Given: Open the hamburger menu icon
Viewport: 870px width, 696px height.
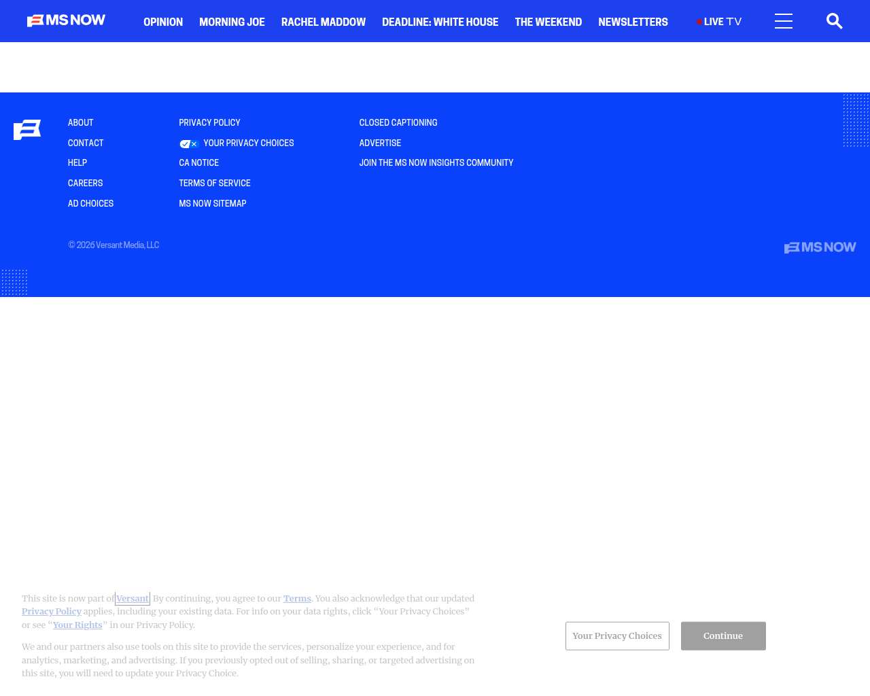Looking at the screenshot, I should pos(784,21).
